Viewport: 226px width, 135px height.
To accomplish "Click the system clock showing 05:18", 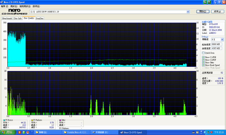I will (x=219, y=133).
